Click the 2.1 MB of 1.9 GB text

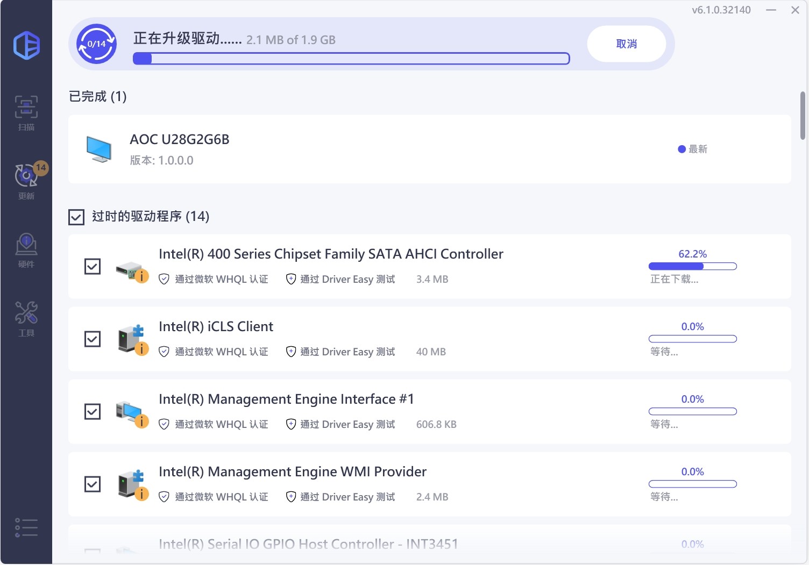(291, 40)
